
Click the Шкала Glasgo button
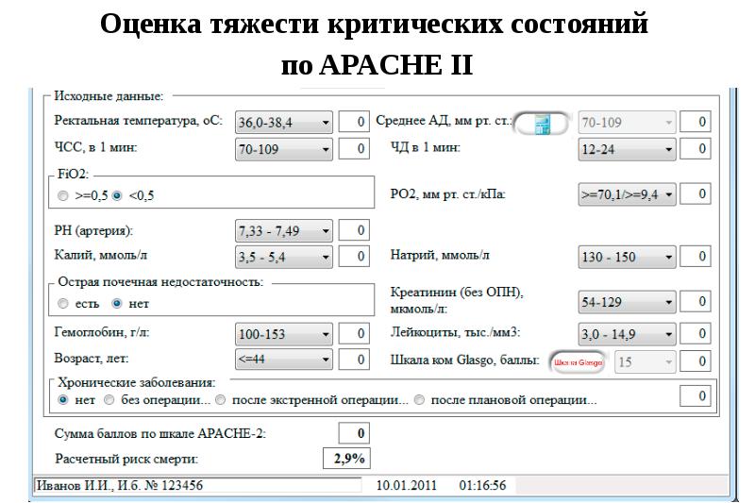[579, 361]
